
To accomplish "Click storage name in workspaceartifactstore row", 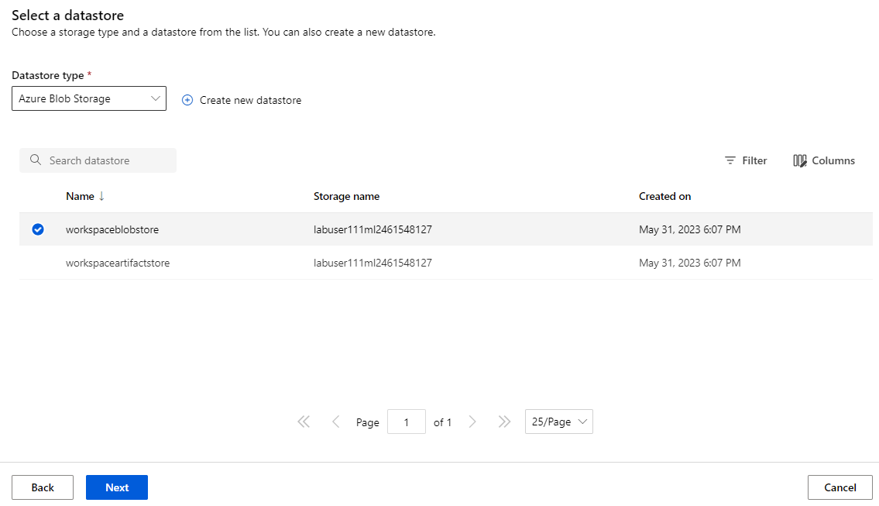I will tap(373, 263).
